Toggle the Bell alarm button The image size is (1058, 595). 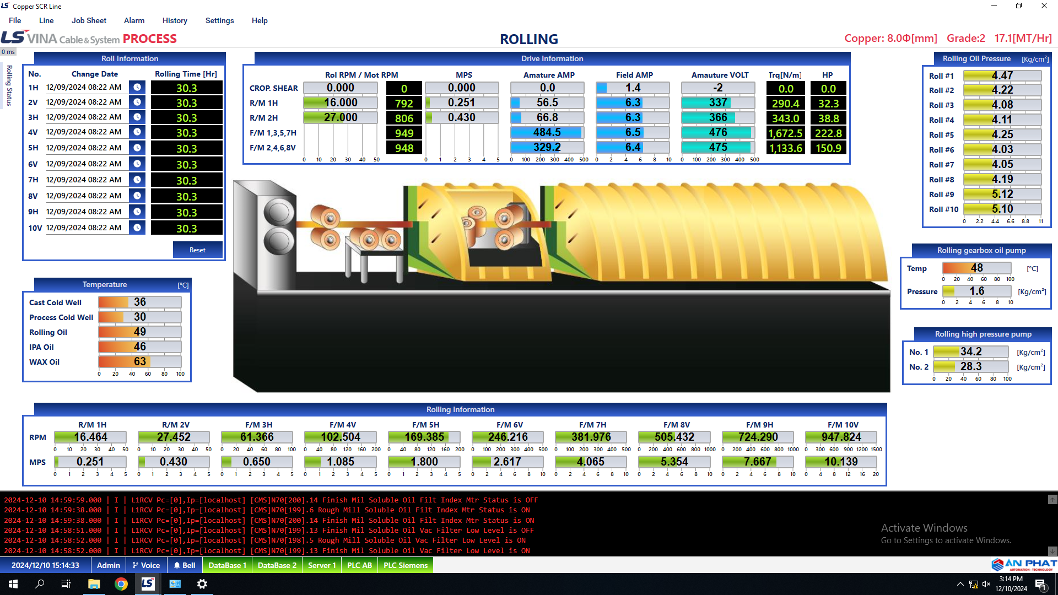tap(185, 565)
